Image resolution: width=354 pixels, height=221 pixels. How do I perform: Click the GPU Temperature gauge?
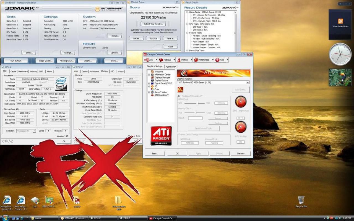point(241,102)
